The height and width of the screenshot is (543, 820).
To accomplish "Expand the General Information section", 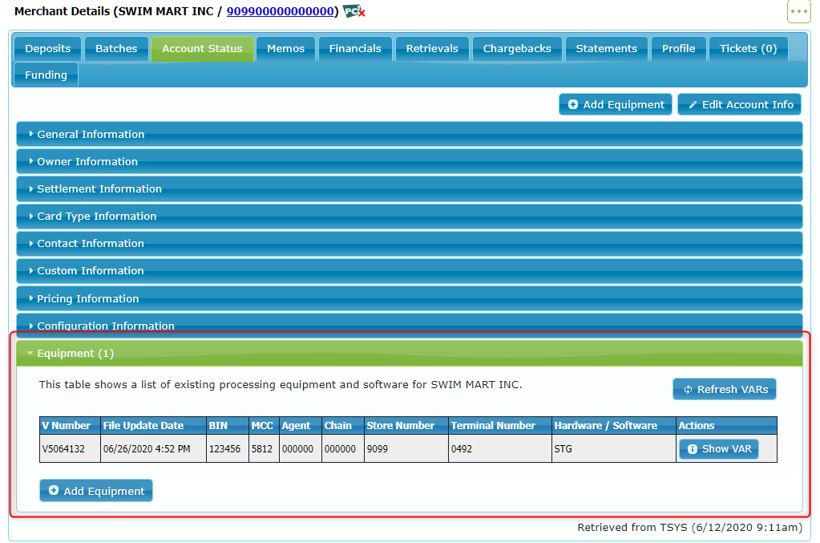I will click(410, 134).
